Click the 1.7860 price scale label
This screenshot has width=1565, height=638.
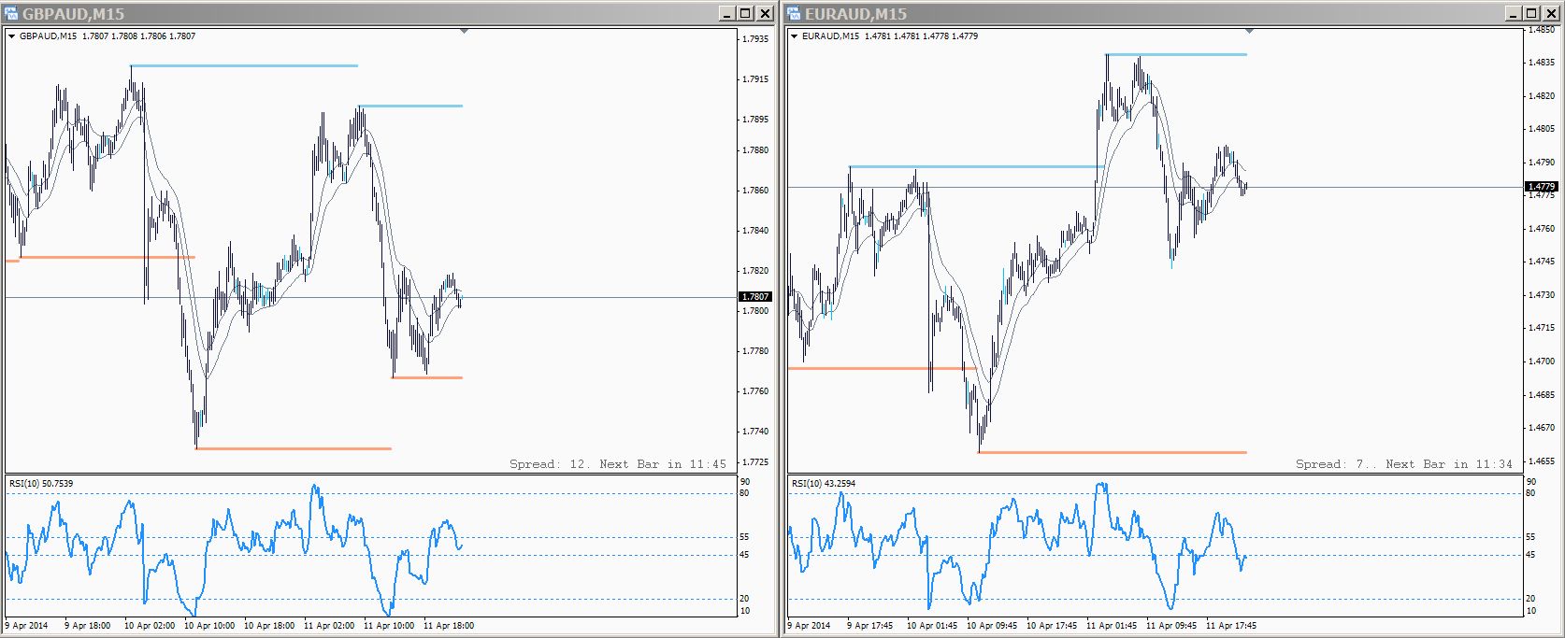coord(755,191)
